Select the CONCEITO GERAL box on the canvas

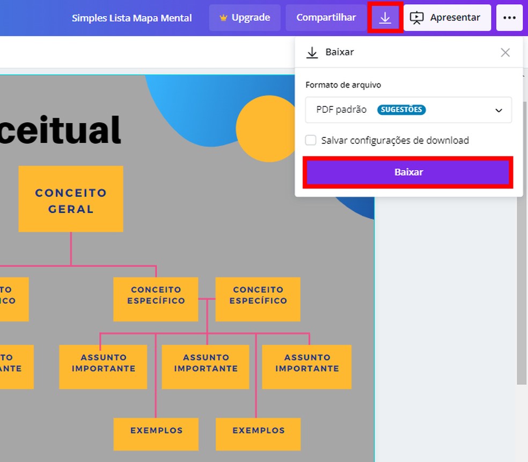click(70, 199)
